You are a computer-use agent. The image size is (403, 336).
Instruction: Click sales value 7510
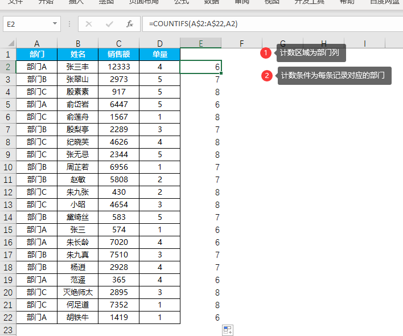point(119,255)
